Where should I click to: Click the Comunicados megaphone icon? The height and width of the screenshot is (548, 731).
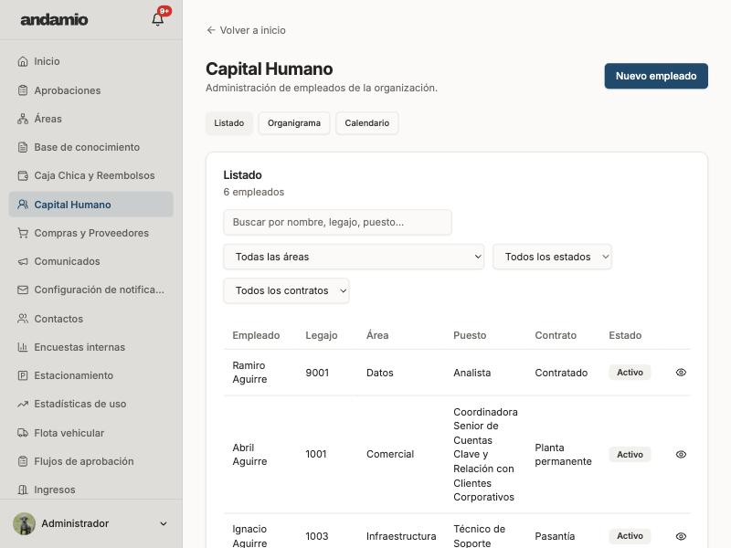[22, 261]
